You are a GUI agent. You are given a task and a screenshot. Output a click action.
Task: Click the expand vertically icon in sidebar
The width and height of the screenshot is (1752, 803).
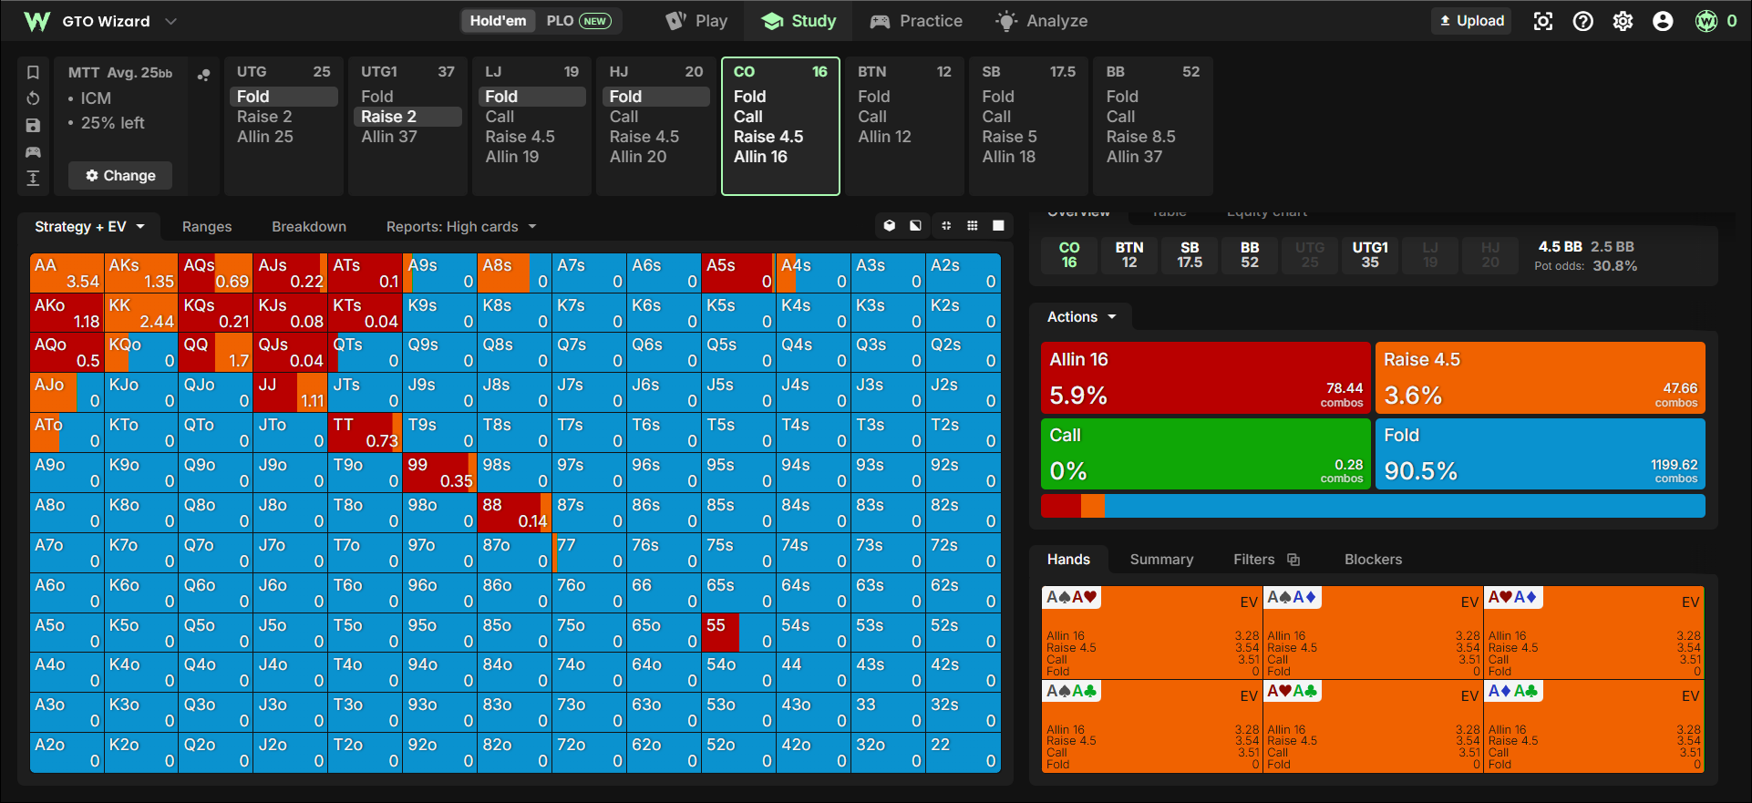click(33, 179)
